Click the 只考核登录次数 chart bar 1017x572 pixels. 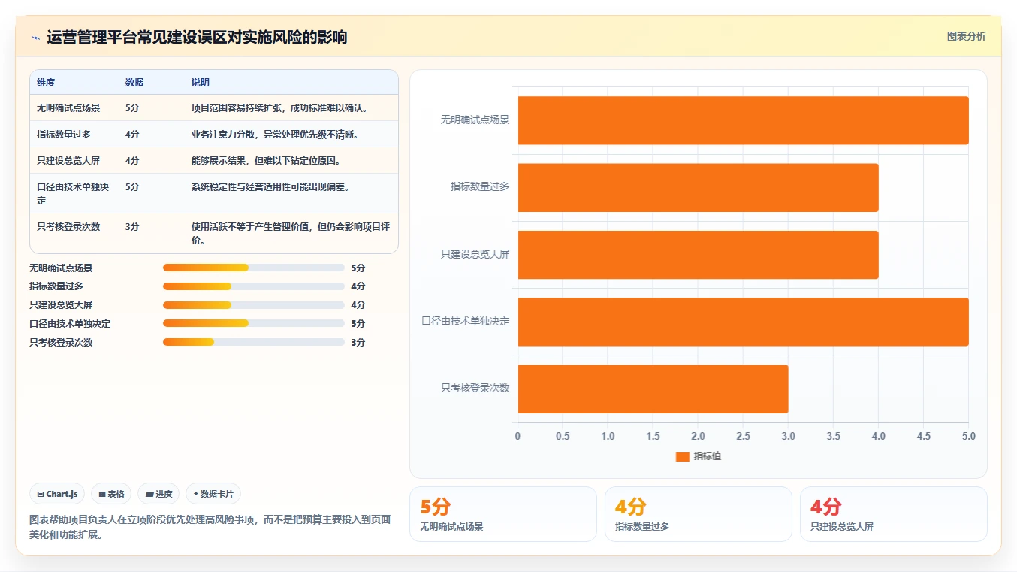tap(653, 389)
